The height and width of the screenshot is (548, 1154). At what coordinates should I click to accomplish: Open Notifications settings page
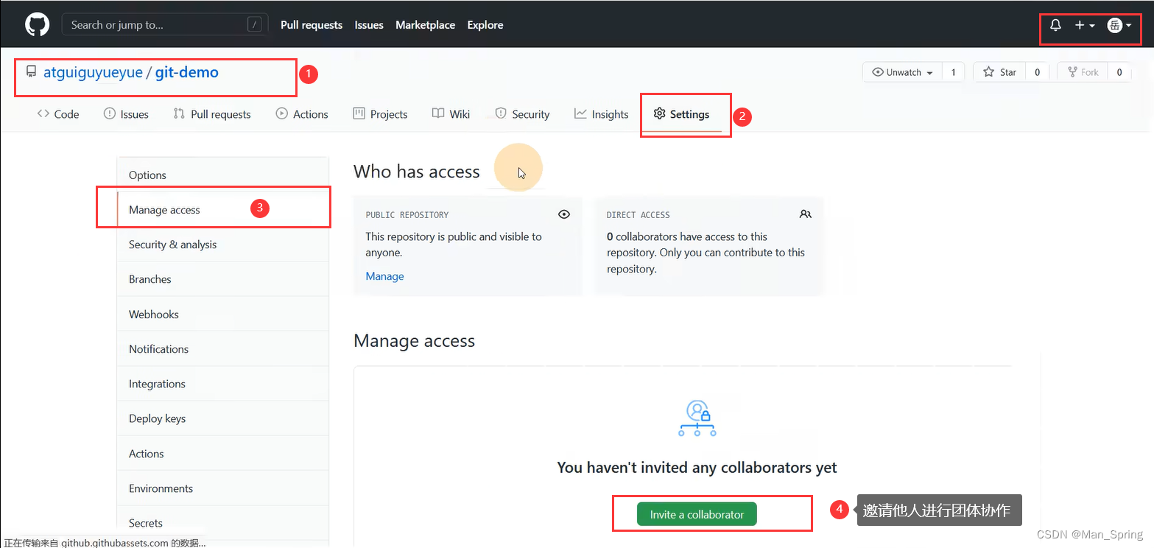223,349
